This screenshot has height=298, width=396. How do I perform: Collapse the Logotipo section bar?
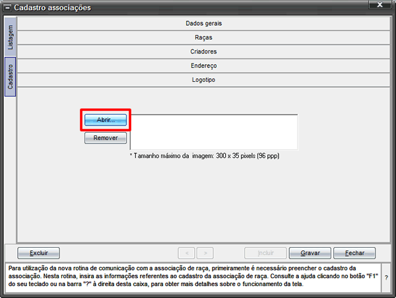click(203, 80)
